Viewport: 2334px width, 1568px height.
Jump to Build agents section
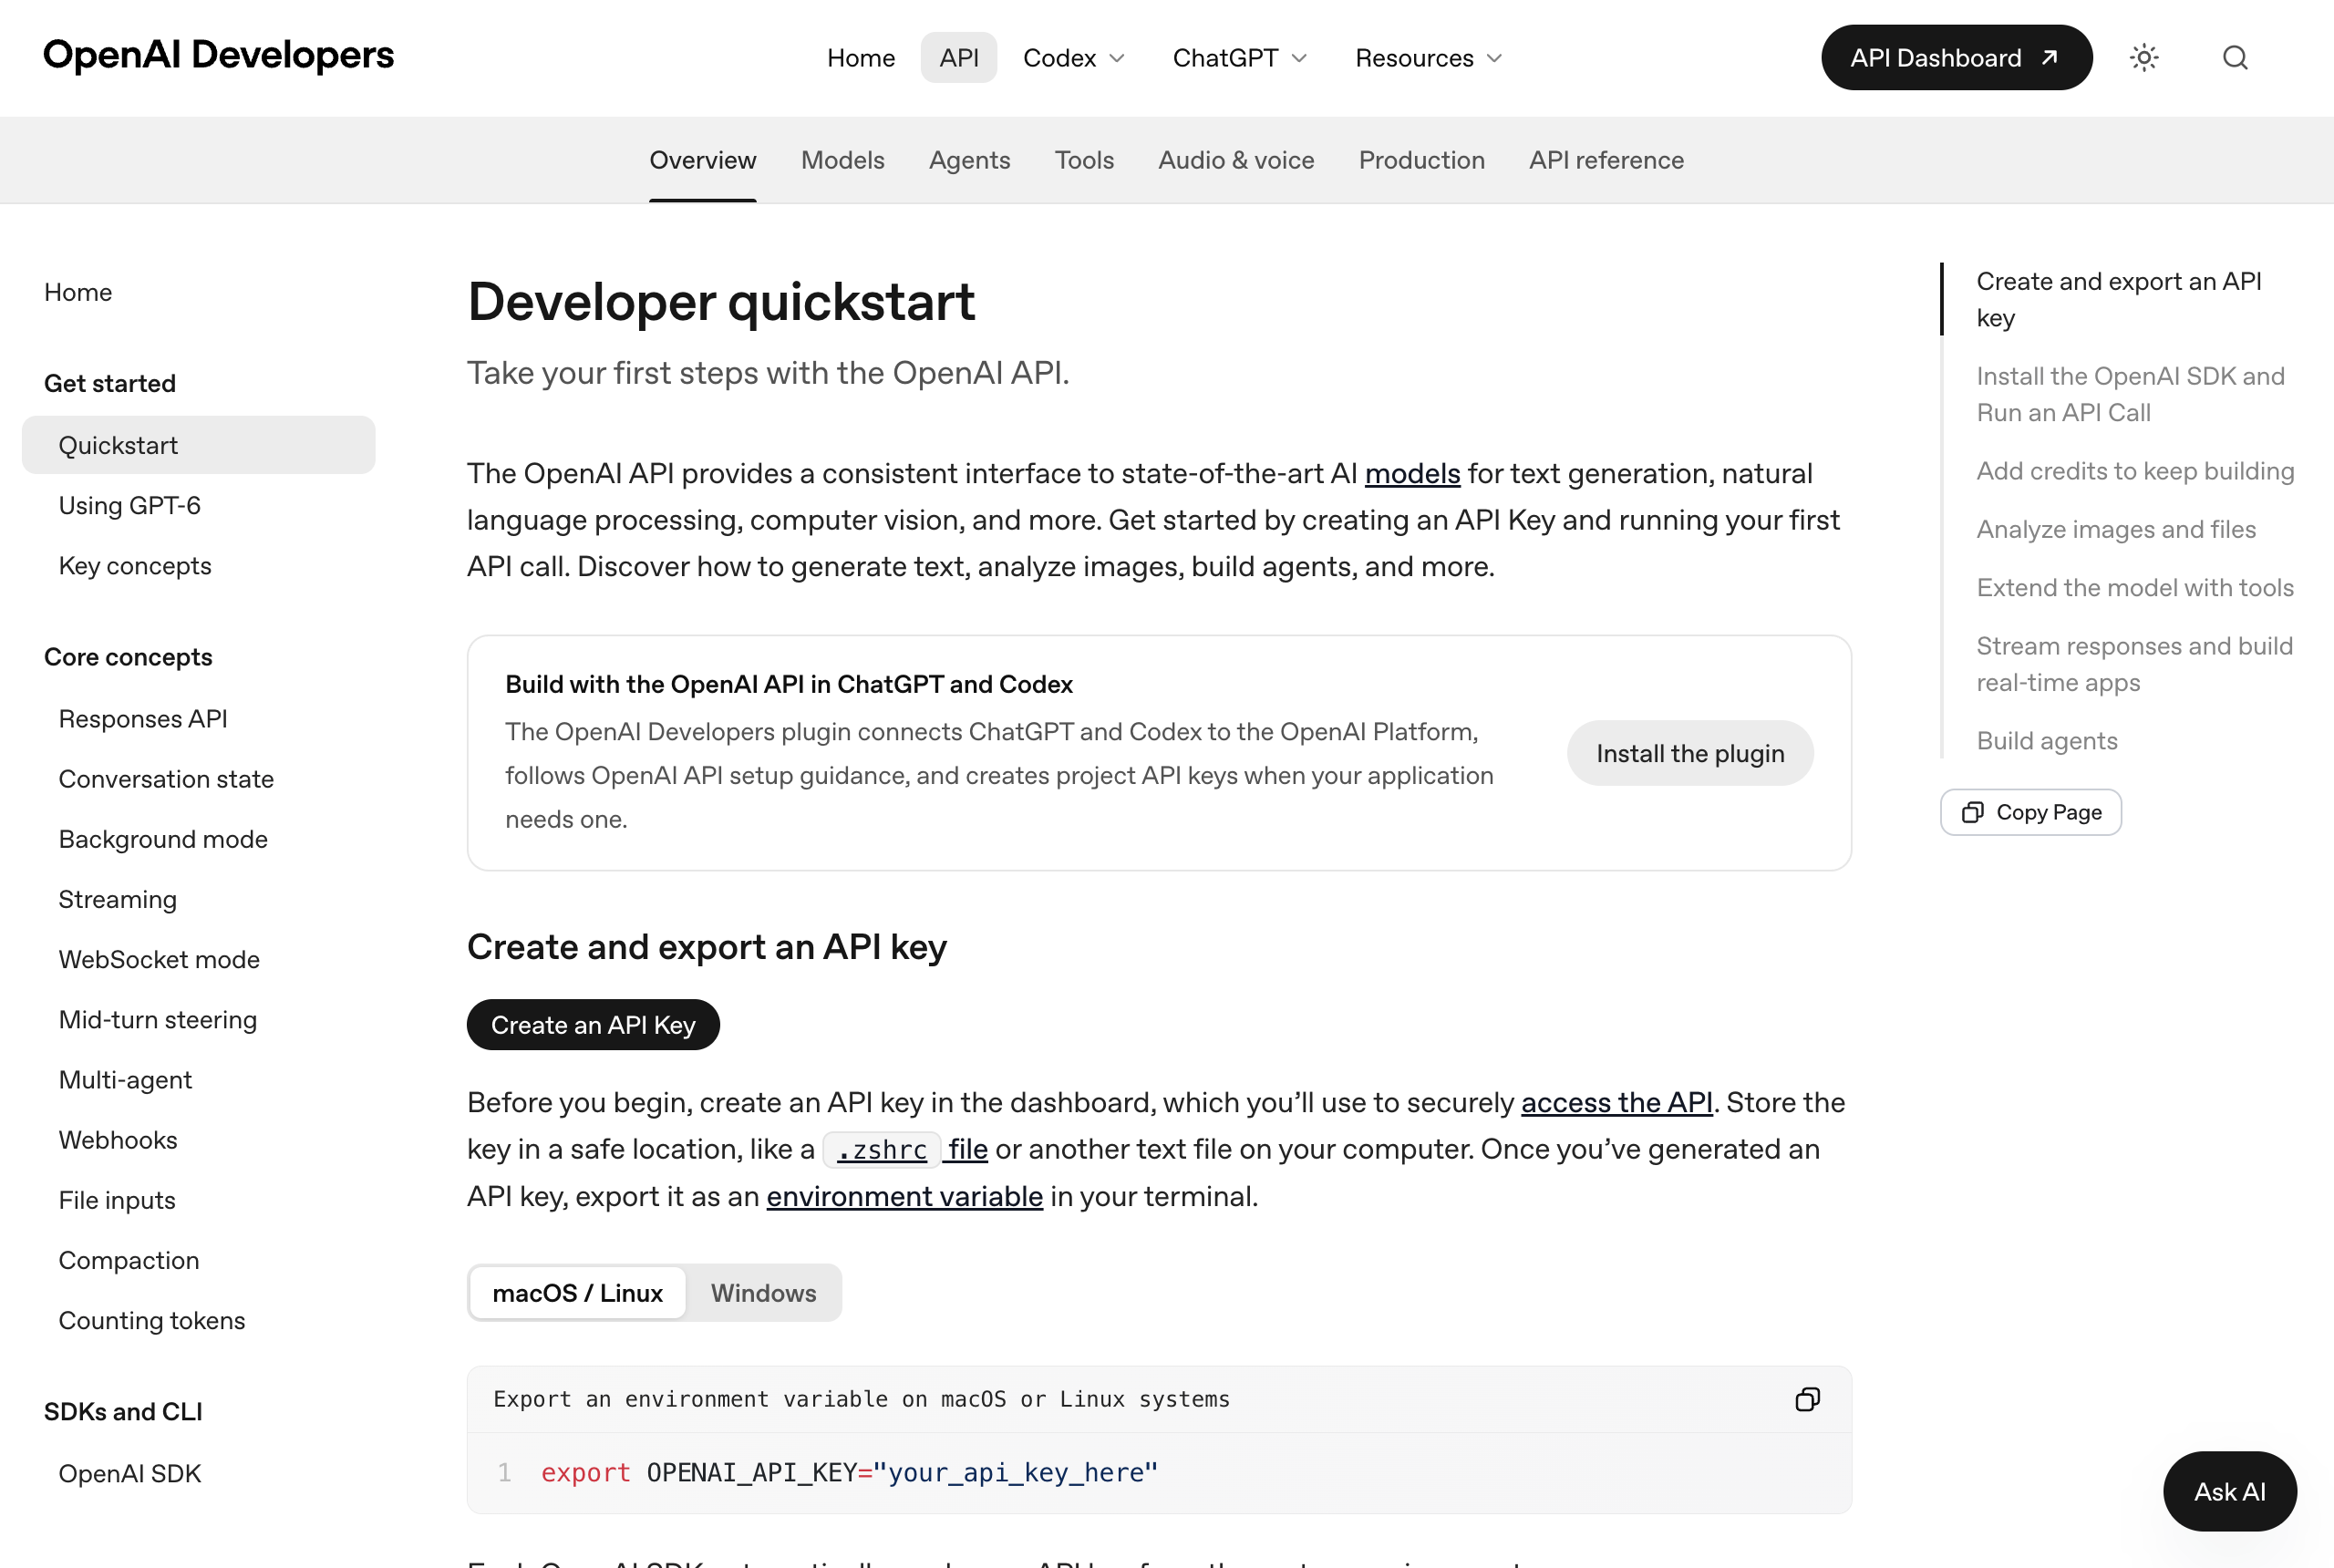click(x=2046, y=741)
